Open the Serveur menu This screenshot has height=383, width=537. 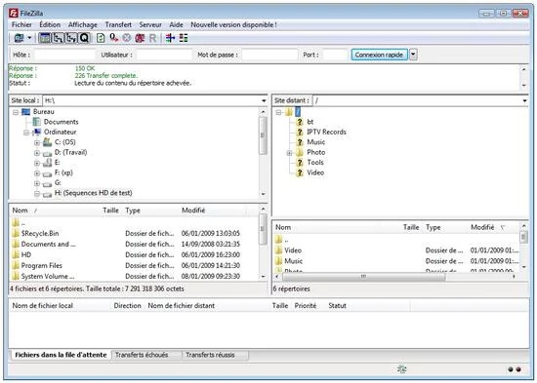(x=150, y=24)
